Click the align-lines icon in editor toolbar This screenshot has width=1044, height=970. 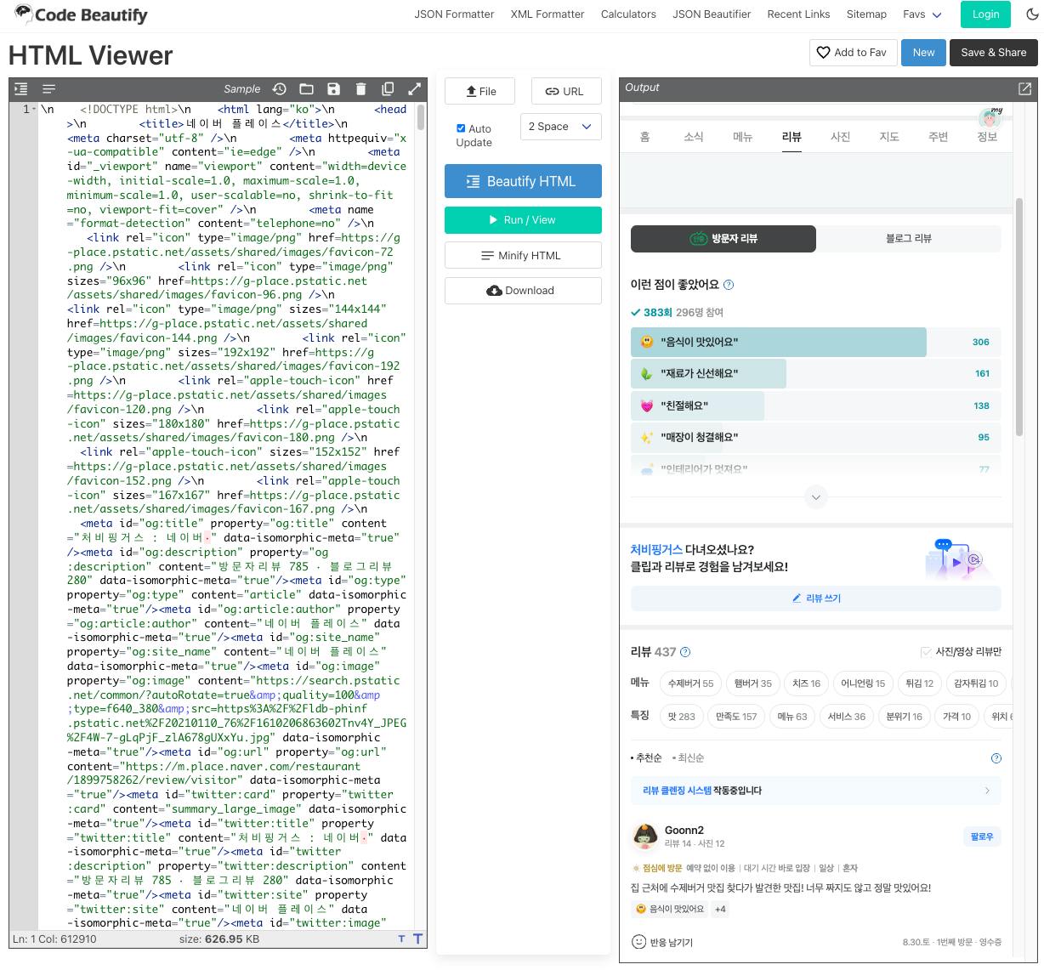(x=48, y=88)
